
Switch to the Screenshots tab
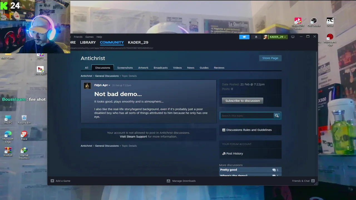(125, 67)
